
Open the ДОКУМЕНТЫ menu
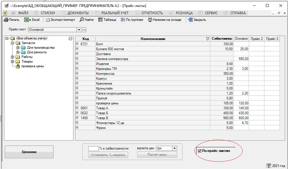point(78,13)
